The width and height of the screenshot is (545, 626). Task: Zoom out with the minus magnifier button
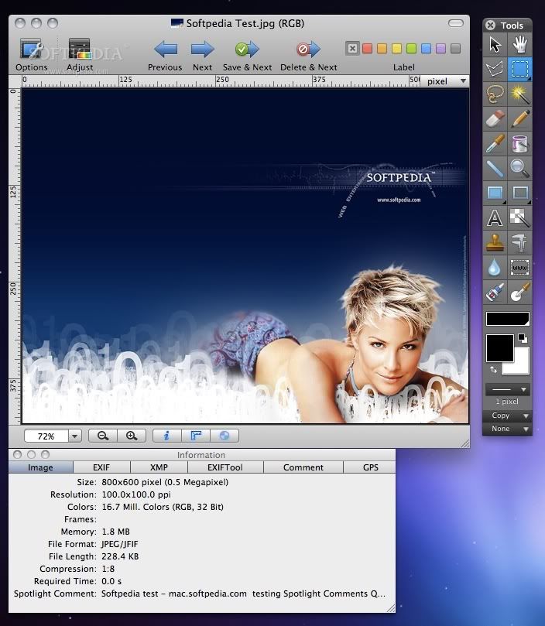click(x=103, y=436)
